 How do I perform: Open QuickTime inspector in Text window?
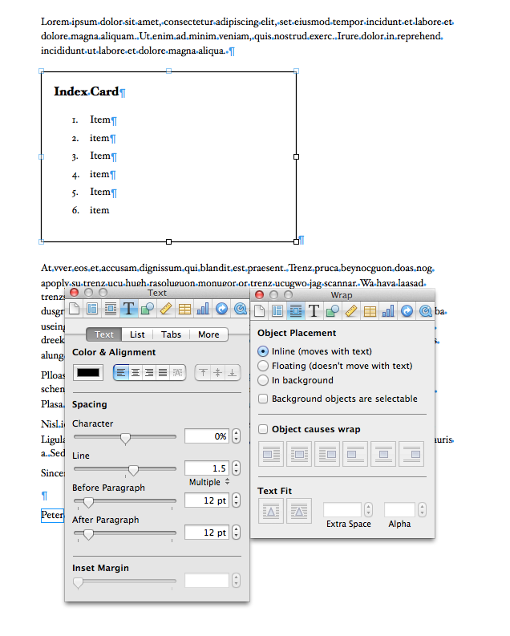click(x=241, y=309)
